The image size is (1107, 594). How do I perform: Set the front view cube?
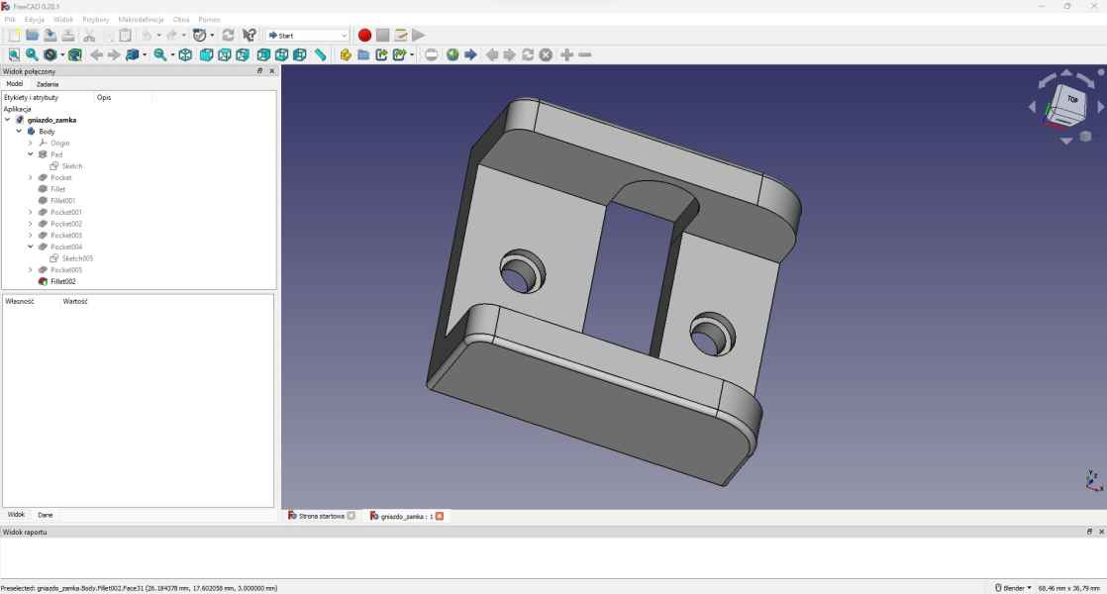(206, 54)
